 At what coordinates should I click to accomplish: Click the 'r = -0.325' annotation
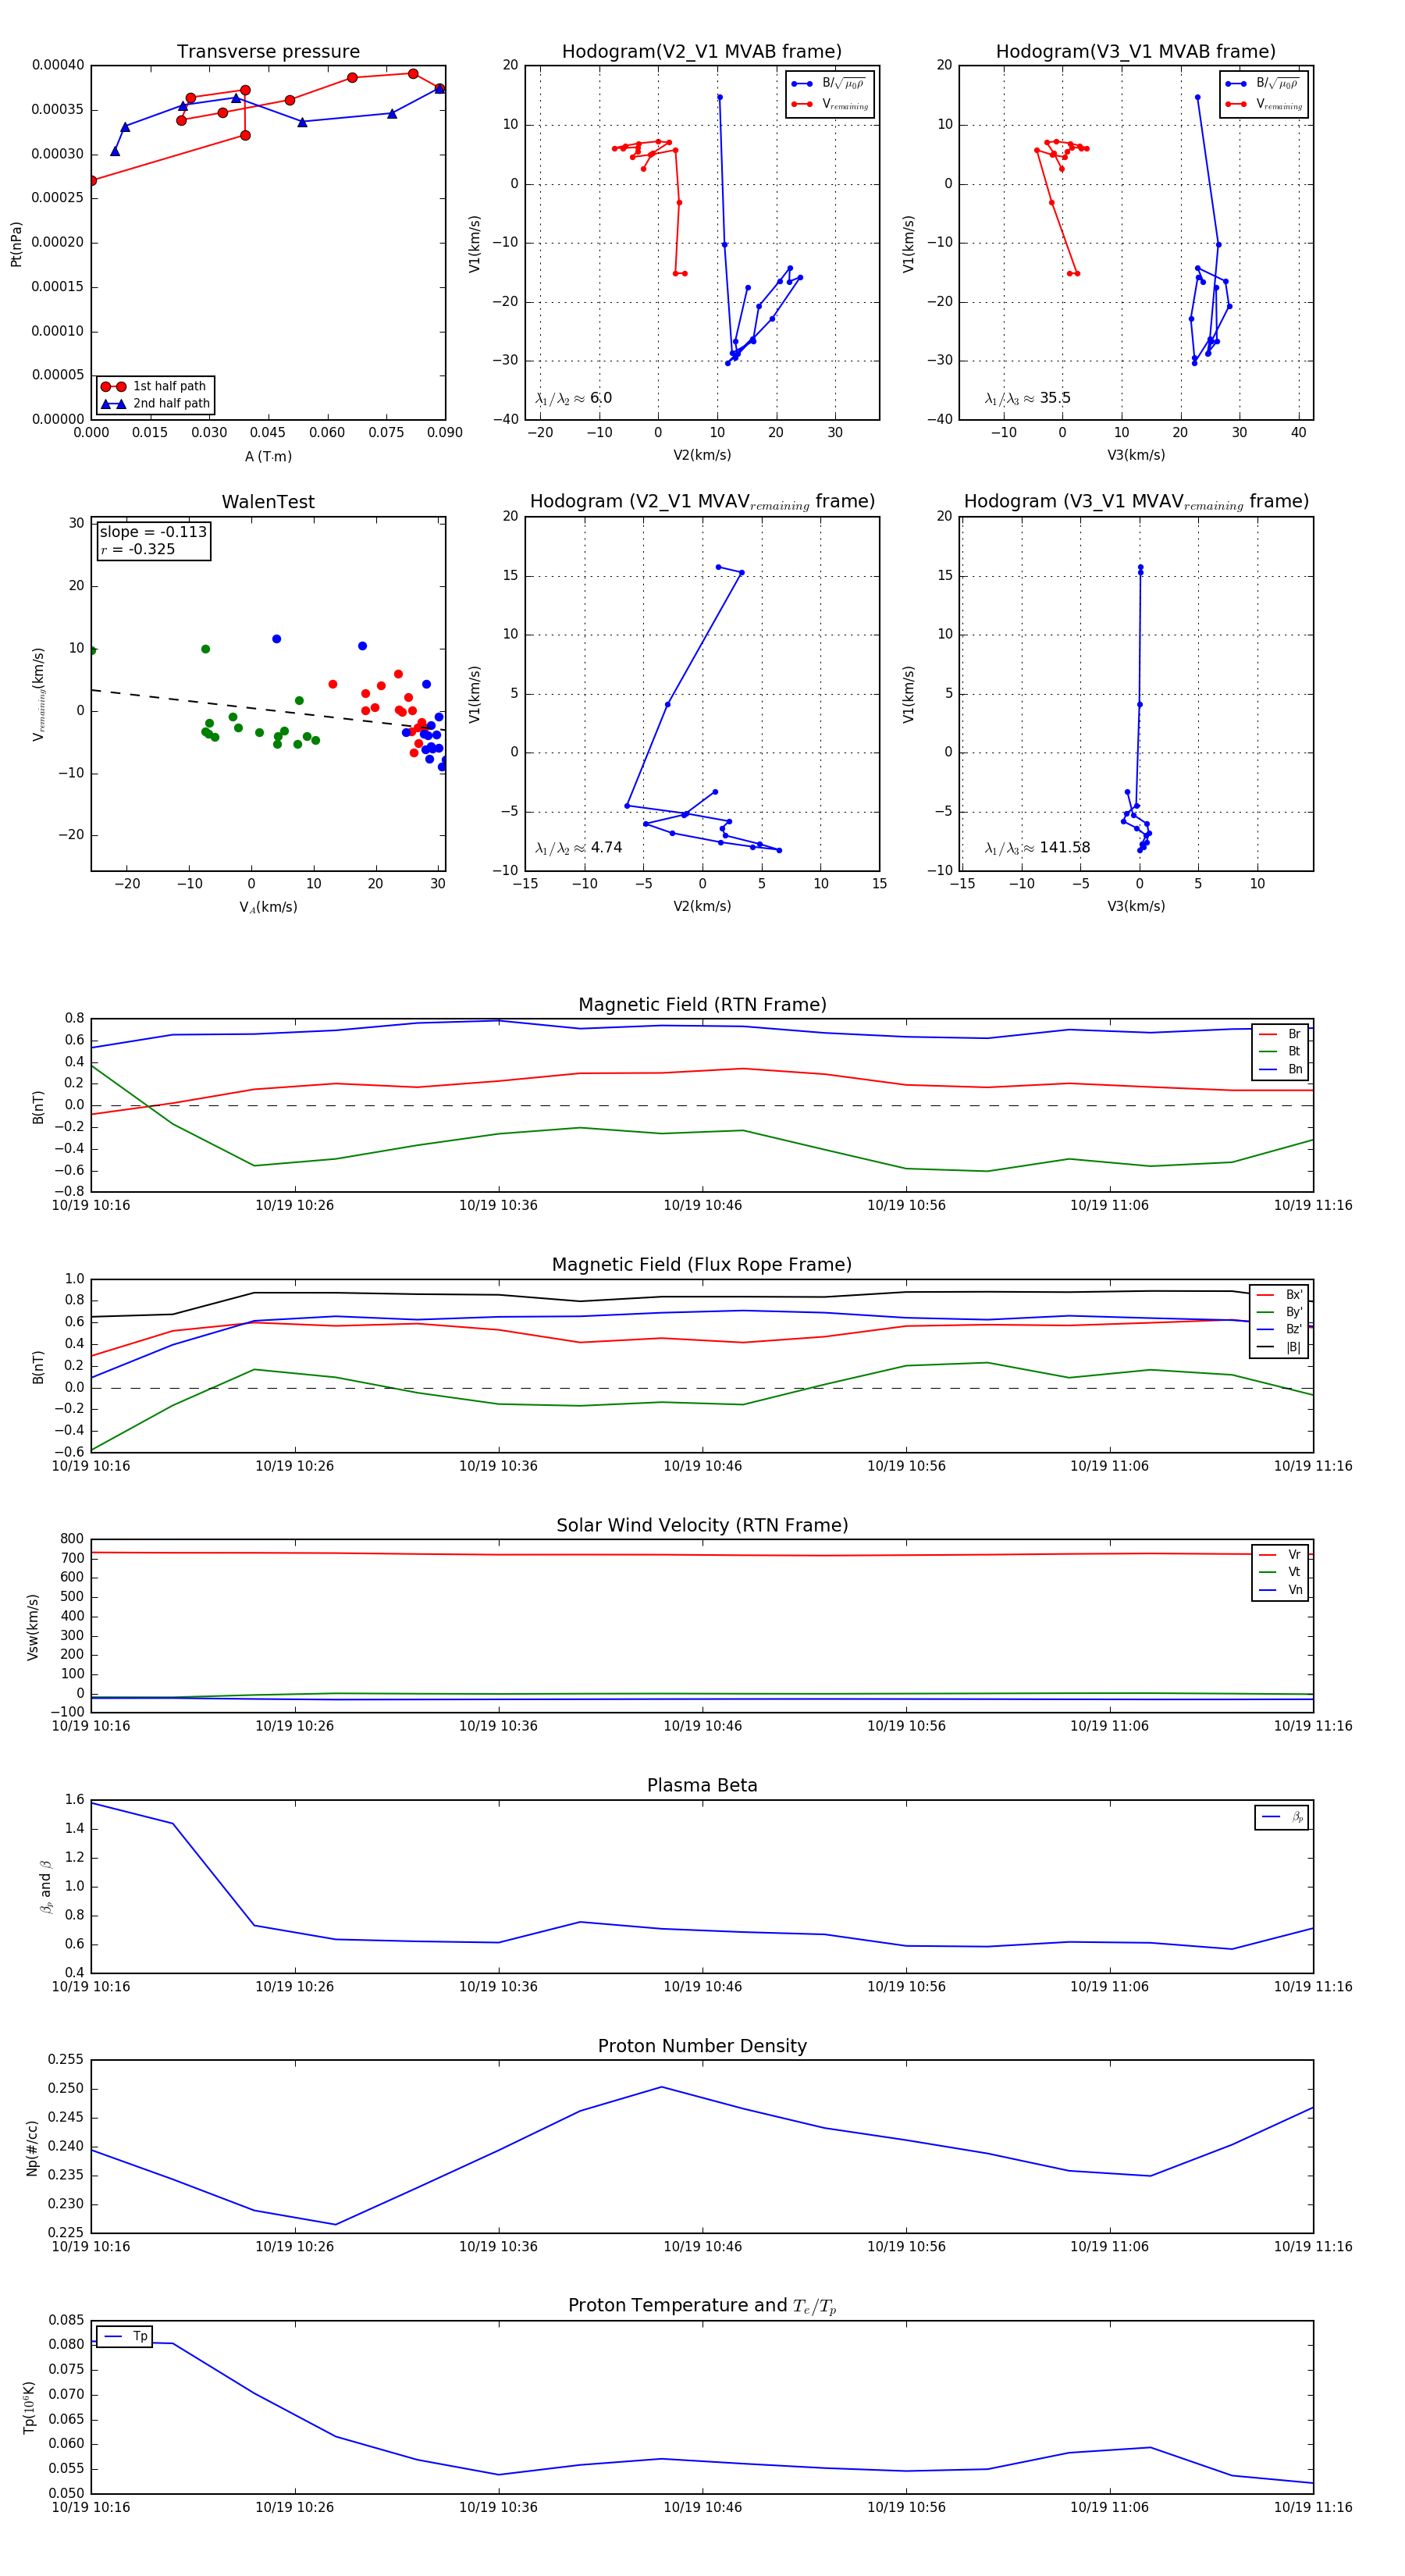138,549
